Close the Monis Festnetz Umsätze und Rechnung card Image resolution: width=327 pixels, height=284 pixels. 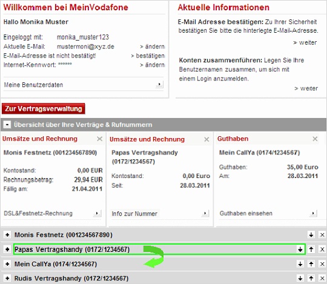tap(100, 139)
